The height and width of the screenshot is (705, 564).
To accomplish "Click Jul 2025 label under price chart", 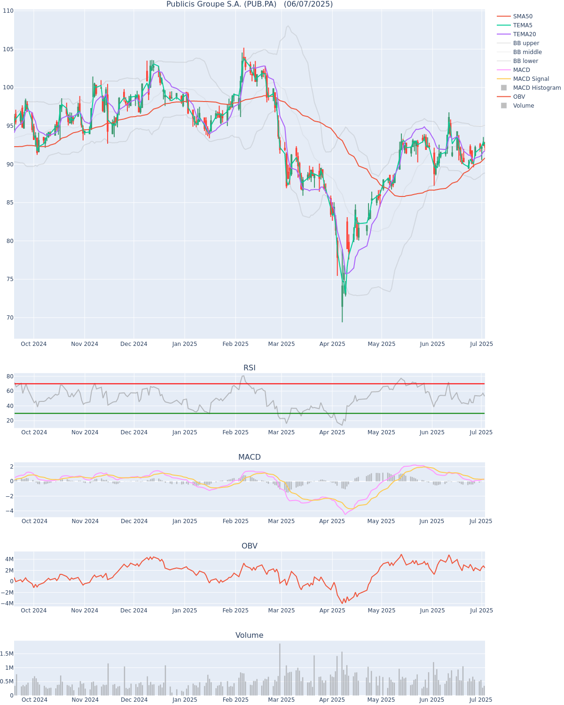I will (481, 344).
